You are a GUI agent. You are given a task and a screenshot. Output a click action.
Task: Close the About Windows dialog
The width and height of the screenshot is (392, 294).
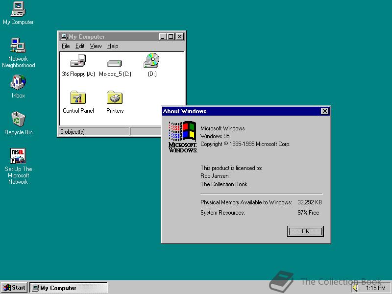pos(324,111)
